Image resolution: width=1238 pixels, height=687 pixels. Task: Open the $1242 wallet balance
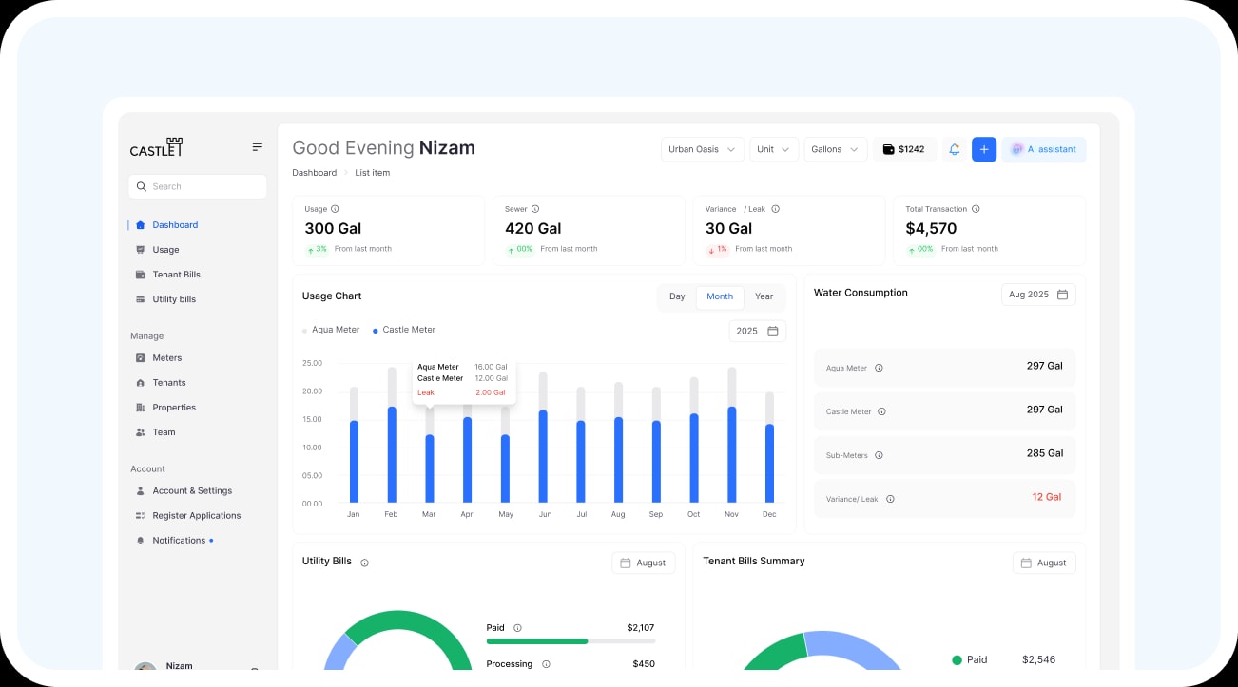click(x=904, y=149)
